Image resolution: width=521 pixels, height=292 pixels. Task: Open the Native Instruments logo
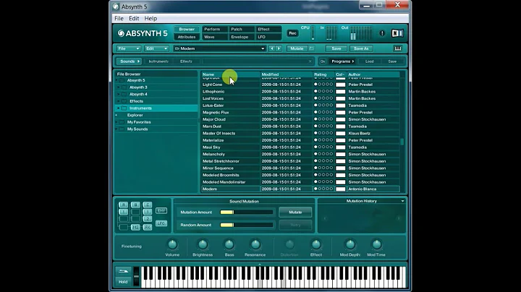click(397, 33)
